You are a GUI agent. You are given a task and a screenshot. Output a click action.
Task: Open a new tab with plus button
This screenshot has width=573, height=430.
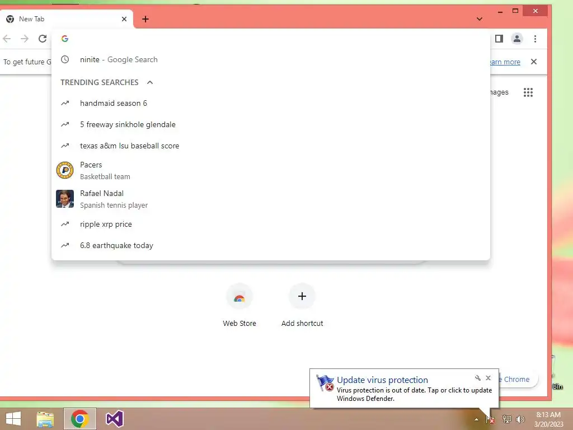pos(145,19)
